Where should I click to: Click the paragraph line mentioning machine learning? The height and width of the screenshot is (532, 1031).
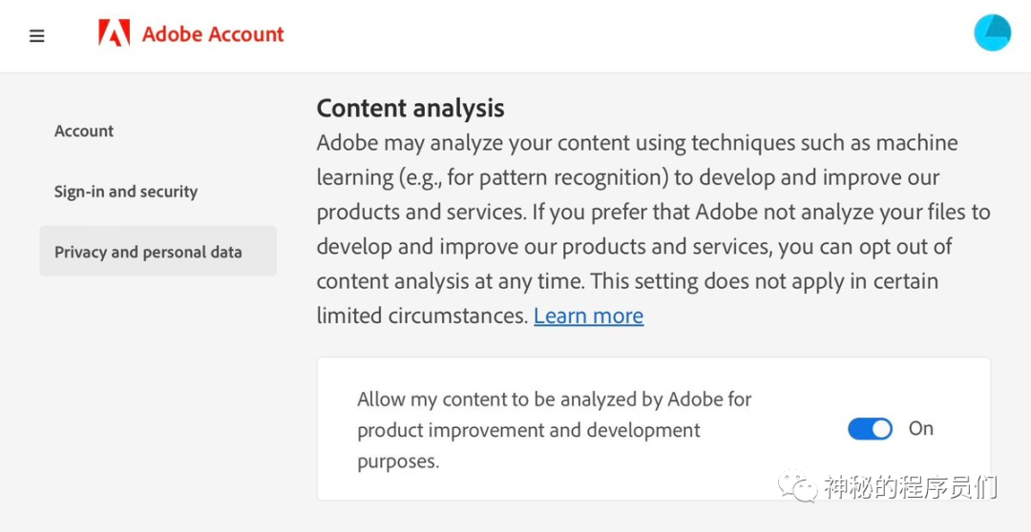(x=637, y=142)
